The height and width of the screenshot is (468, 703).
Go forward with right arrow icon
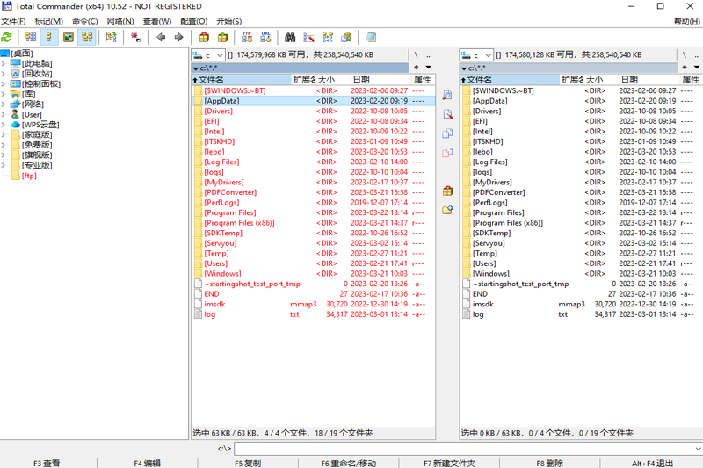[x=179, y=37]
